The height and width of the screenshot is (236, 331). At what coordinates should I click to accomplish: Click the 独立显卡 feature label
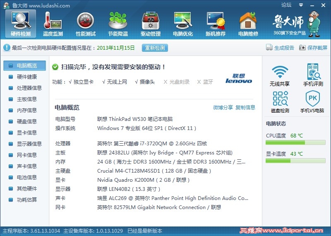(x=84, y=82)
